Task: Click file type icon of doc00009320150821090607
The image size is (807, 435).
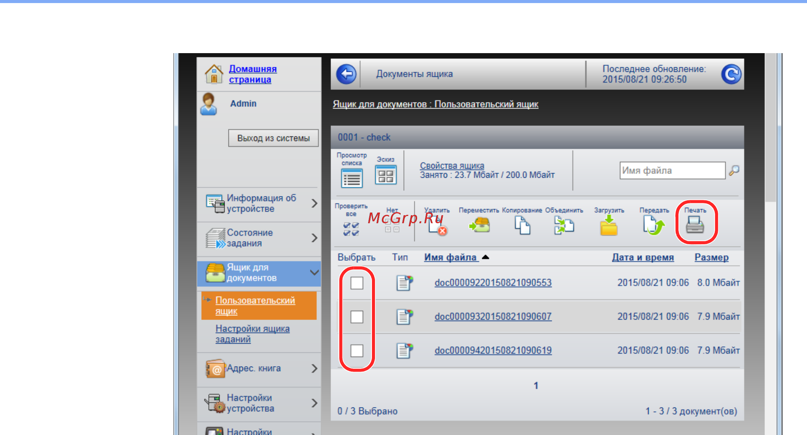Action: pyautogui.click(x=404, y=317)
